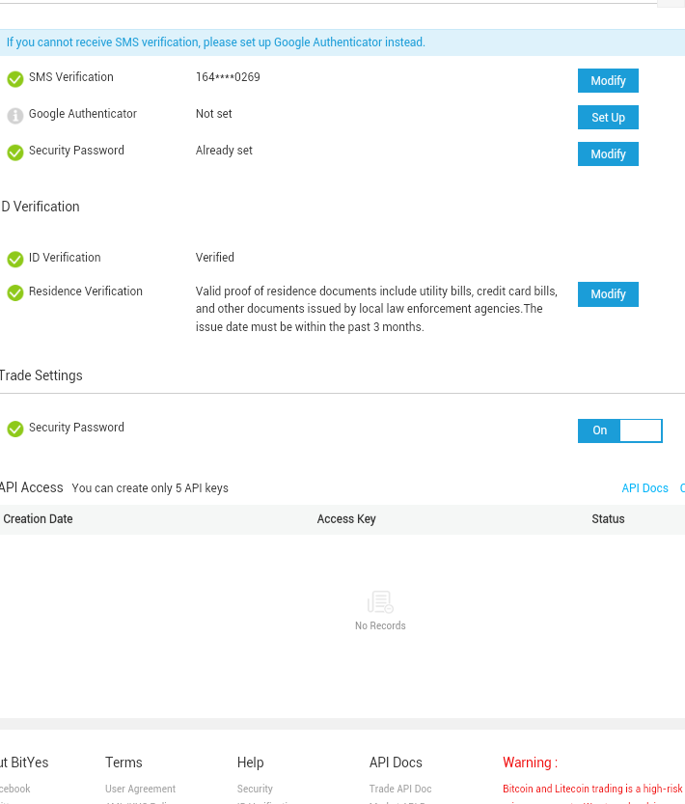The width and height of the screenshot is (685, 804).
Task: Open the User Agreement footer link
Action: tap(140, 790)
